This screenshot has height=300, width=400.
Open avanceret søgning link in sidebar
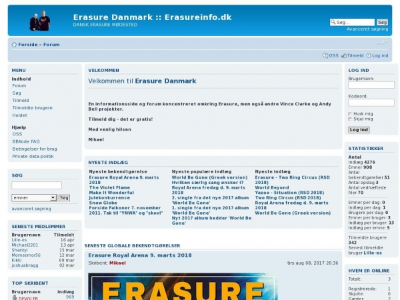[31, 209]
